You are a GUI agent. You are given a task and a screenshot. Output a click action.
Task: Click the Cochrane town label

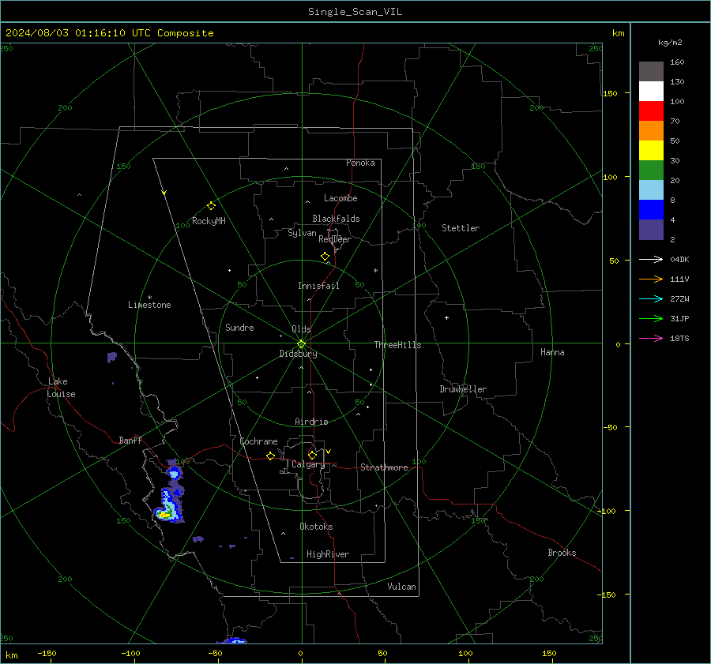click(258, 441)
